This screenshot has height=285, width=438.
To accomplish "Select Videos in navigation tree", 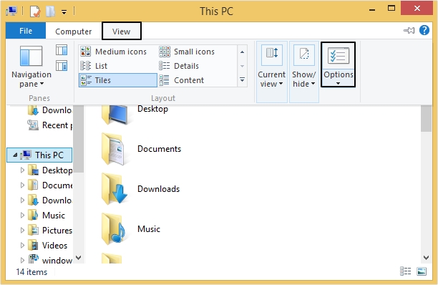I will click(x=54, y=246).
